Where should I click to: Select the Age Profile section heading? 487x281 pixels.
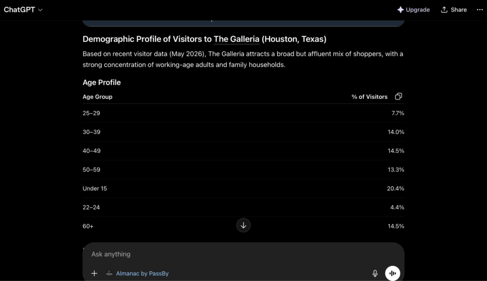pos(102,83)
